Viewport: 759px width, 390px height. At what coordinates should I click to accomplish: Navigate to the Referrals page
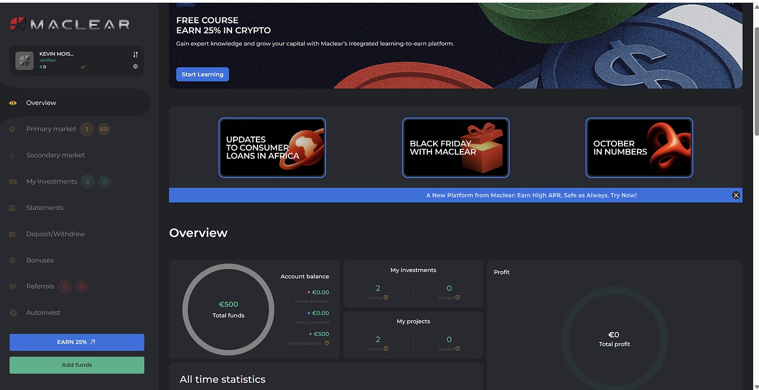tap(40, 287)
